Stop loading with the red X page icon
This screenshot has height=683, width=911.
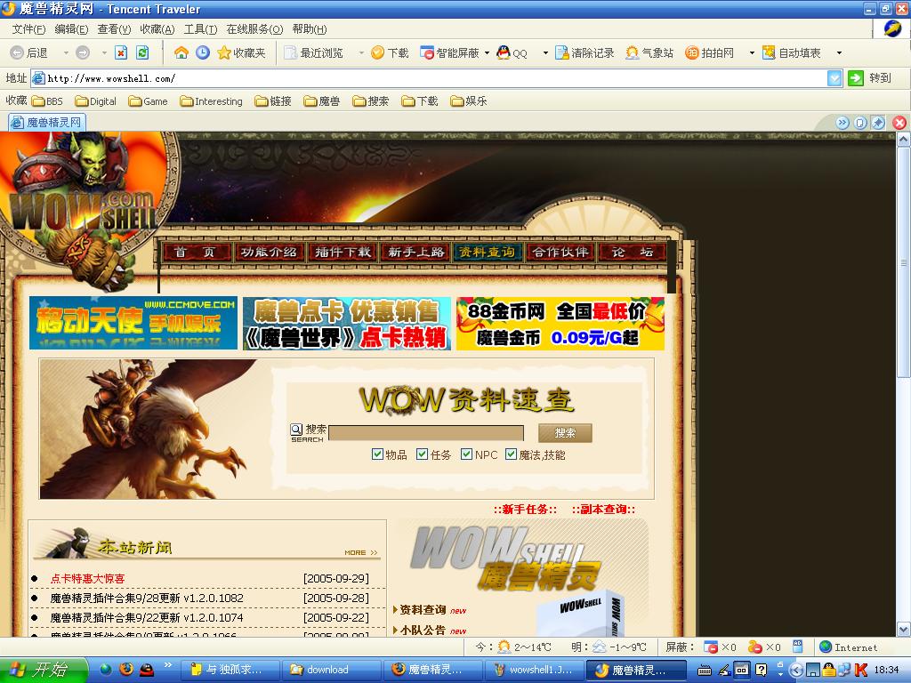121,52
